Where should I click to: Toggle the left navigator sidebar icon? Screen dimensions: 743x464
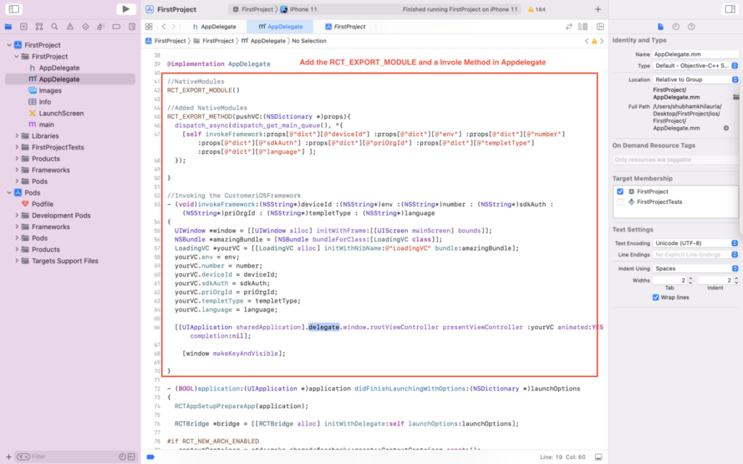click(x=14, y=9)
